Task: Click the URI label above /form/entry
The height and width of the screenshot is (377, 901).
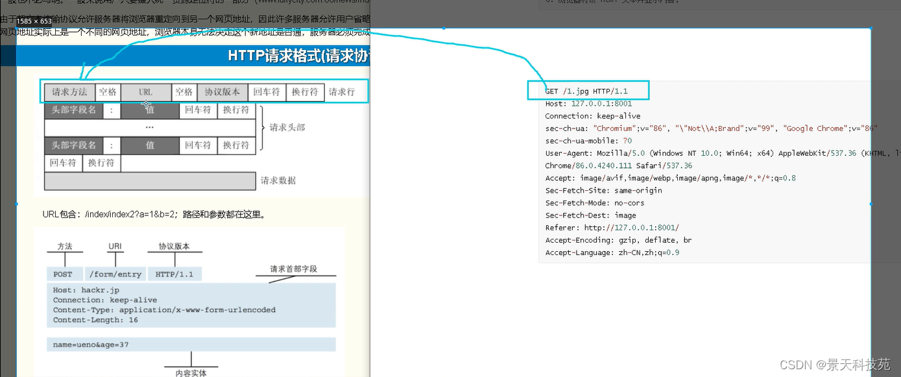Action: coord(115,247)
